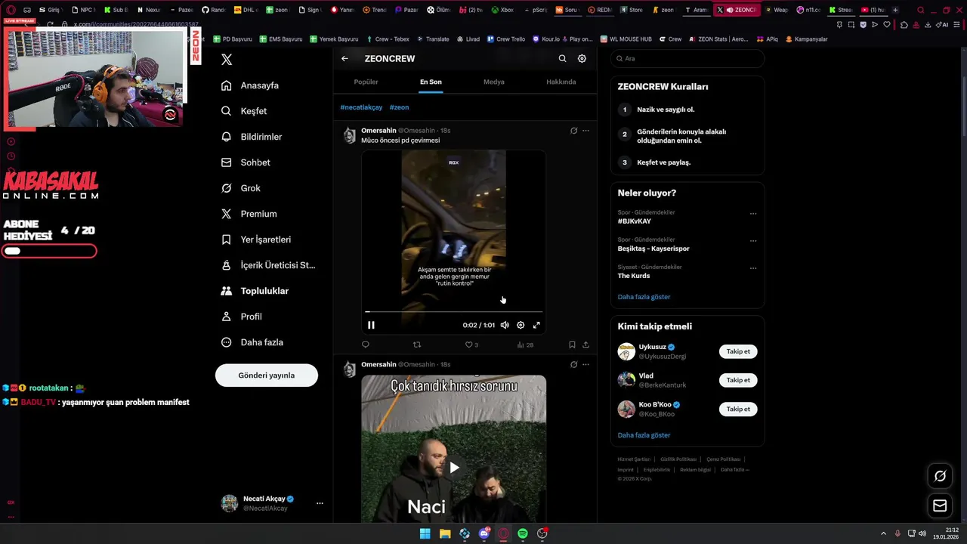Click the Premium X icon
Screen dimensions: 967x544
pos(226,214)
